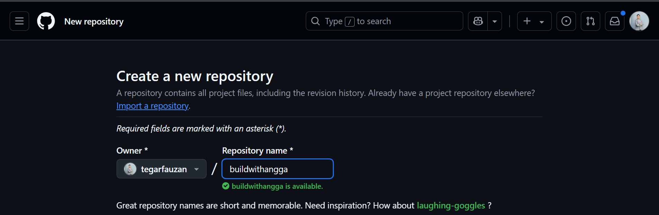Click the 'New repository' header title
This screenshot has height=215, width=659.
(94, 21)
